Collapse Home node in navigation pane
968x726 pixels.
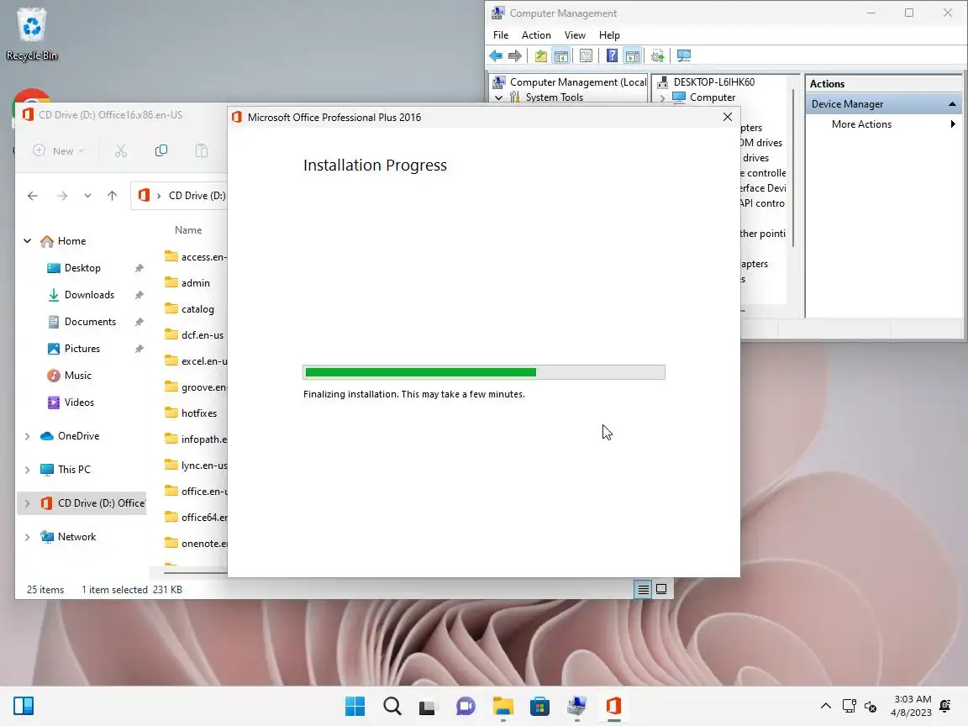click(x=27, y=241)
